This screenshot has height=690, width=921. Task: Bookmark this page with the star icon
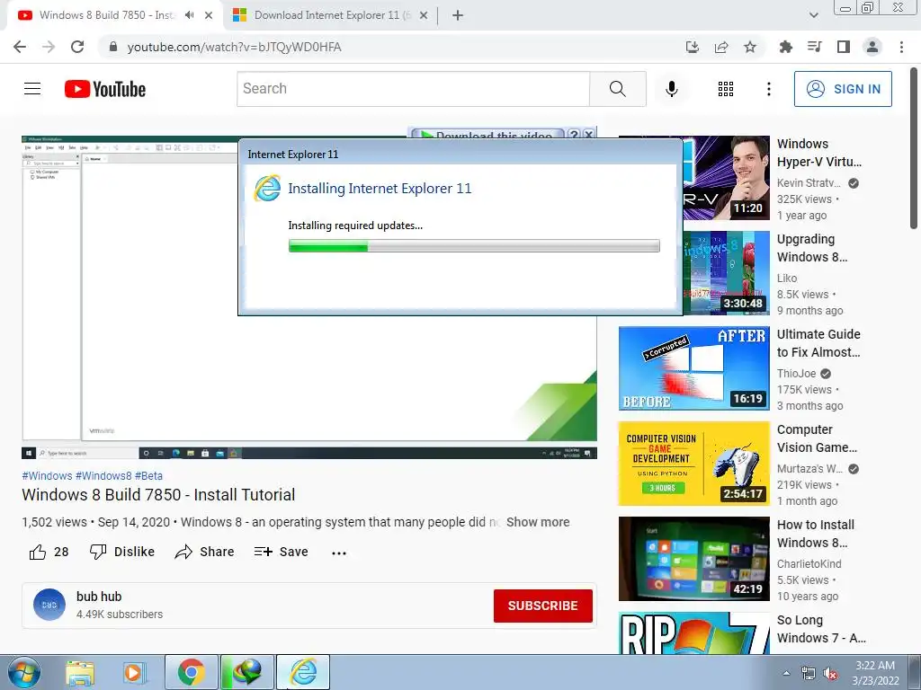[x=750, y=47]
